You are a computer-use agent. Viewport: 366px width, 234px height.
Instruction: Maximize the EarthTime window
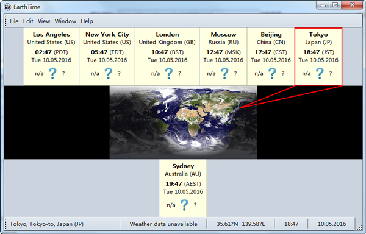click(x=335, y=5)
